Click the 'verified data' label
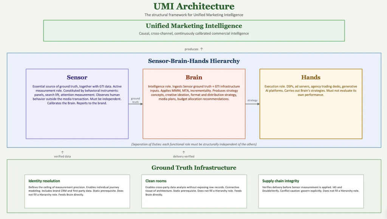The width and height of the screenshot is (387, 219). click(x=62, y=156)
